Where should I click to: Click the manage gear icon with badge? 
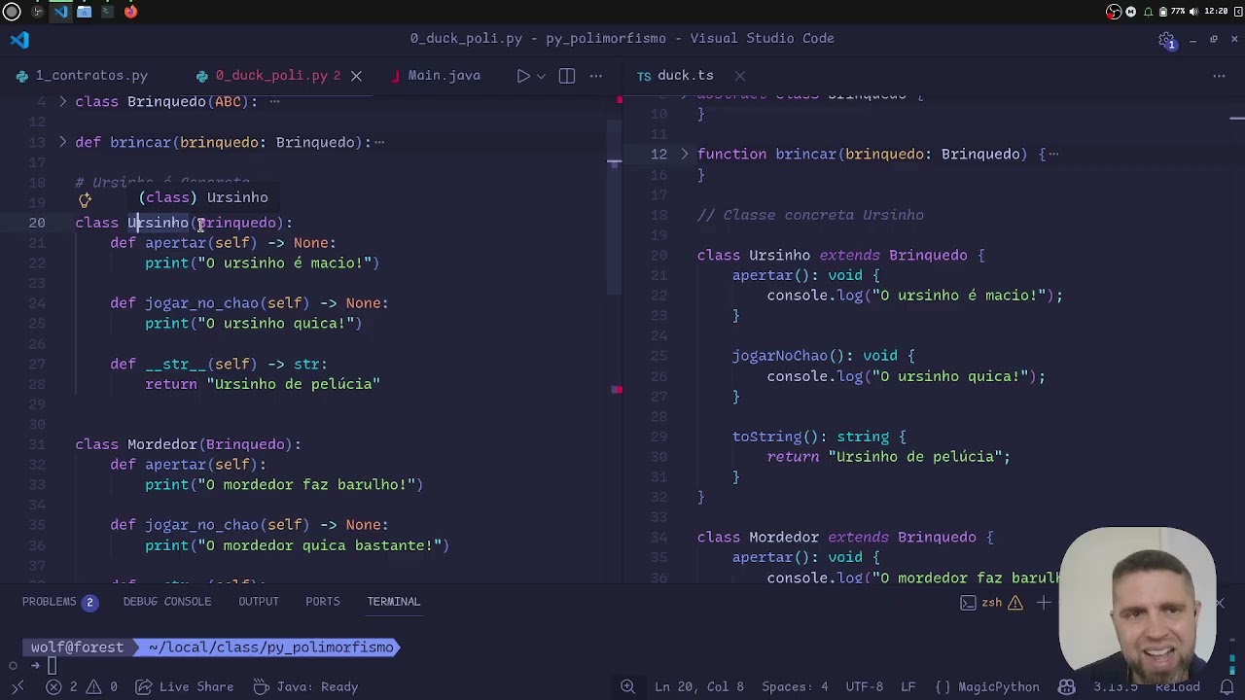tap(1167, 40)
